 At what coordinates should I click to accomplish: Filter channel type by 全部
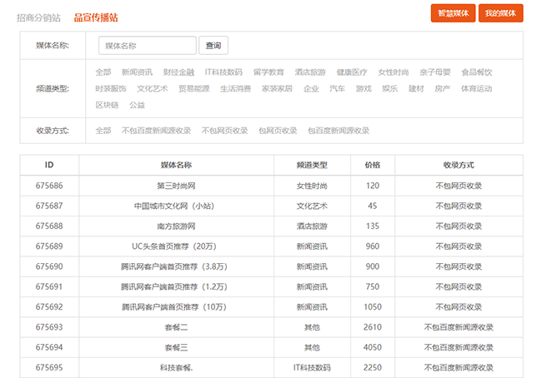[103, 72]
